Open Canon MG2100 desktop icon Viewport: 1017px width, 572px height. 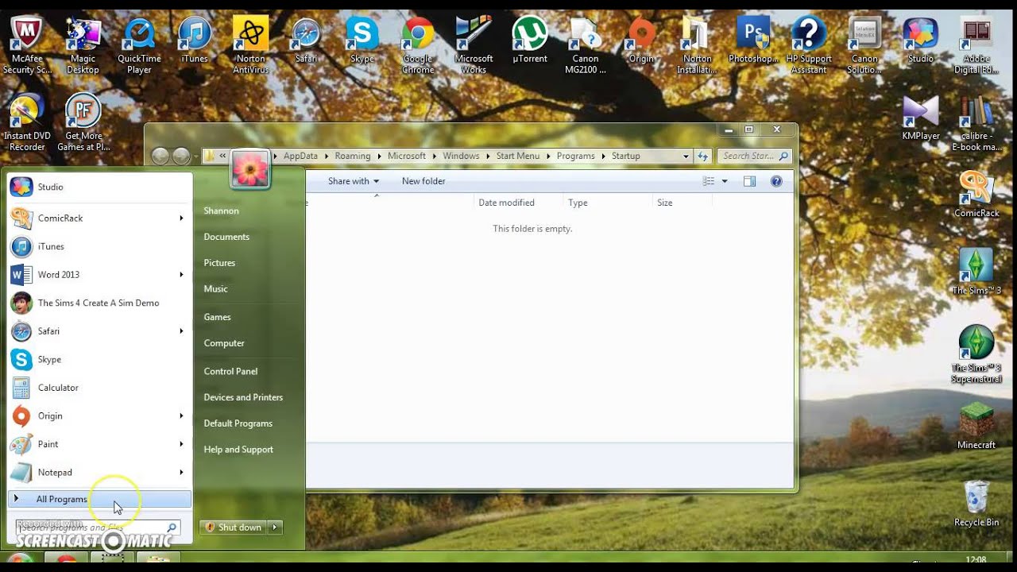[586, 46]
